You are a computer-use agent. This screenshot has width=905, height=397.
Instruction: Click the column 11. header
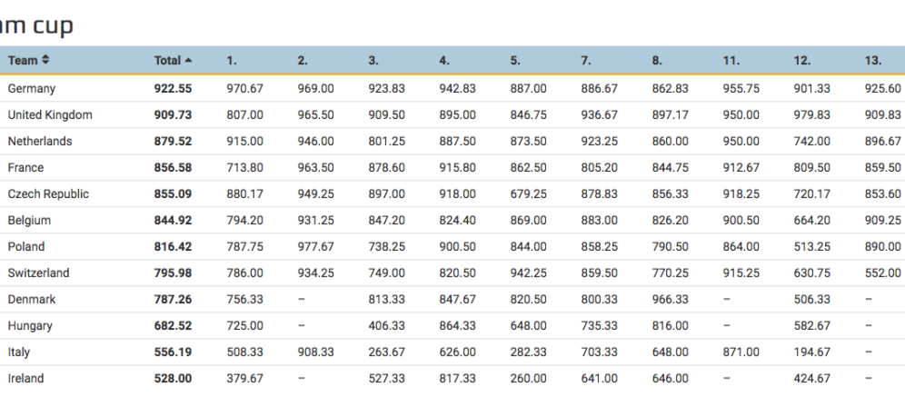[x=730, y=61]
